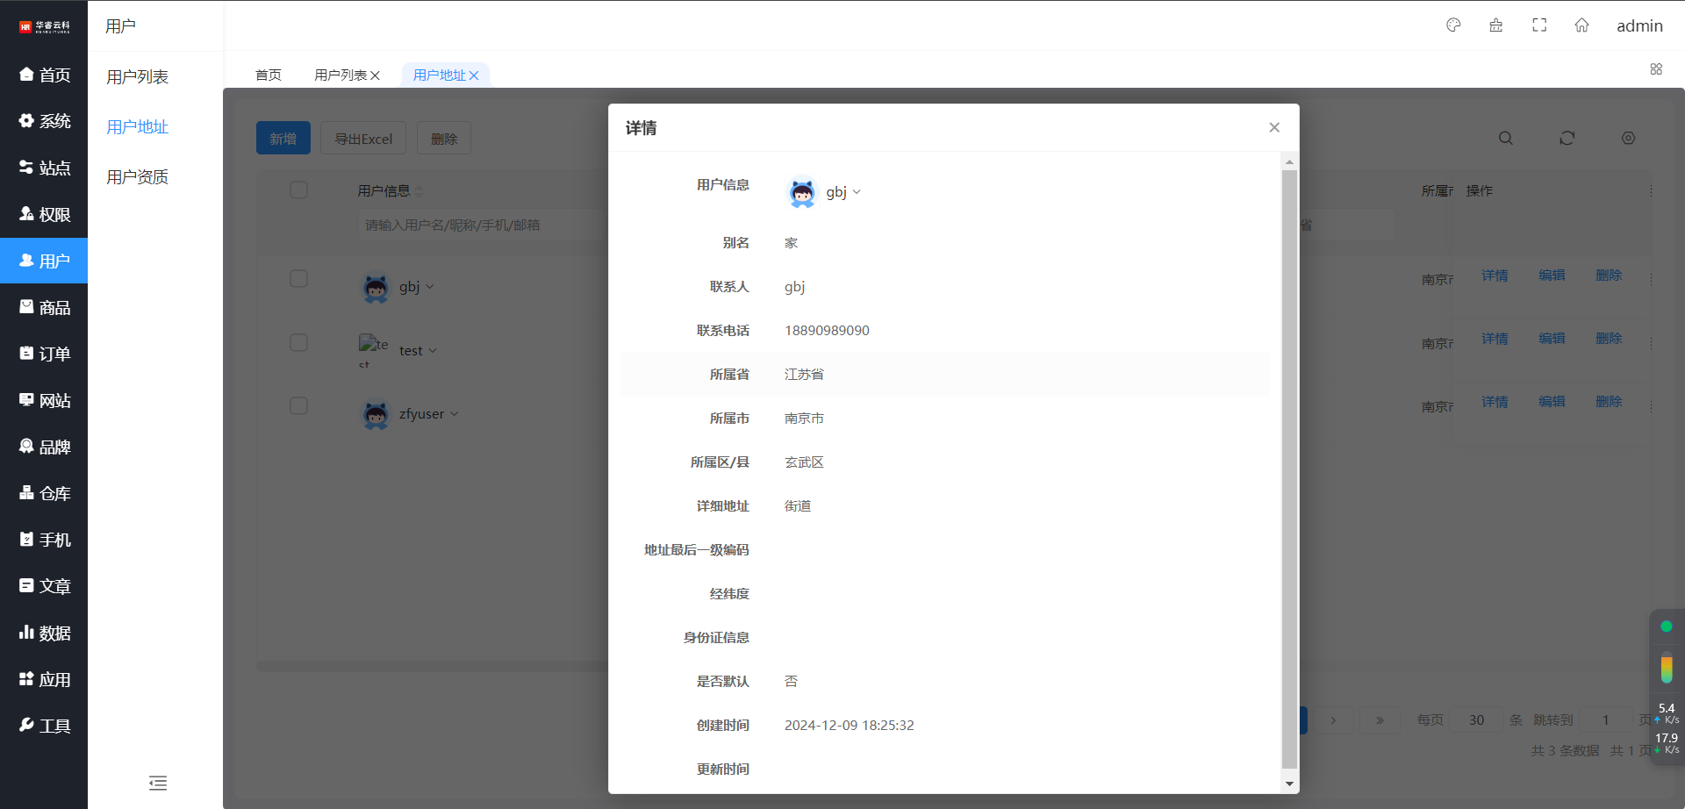1685x809 pixels.
Task: Collapse the sidebar menu icon
Action: coord(158,783)
